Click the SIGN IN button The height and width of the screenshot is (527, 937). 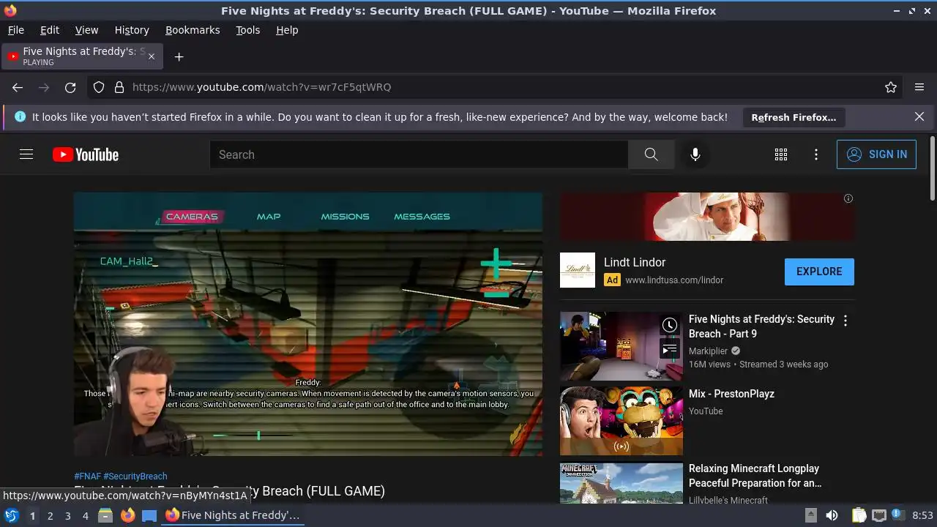tap(876, 154)
